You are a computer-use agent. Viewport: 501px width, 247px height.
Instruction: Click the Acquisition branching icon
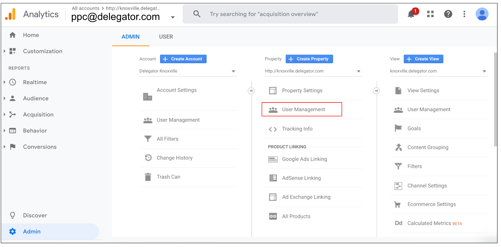click(12, 114)
